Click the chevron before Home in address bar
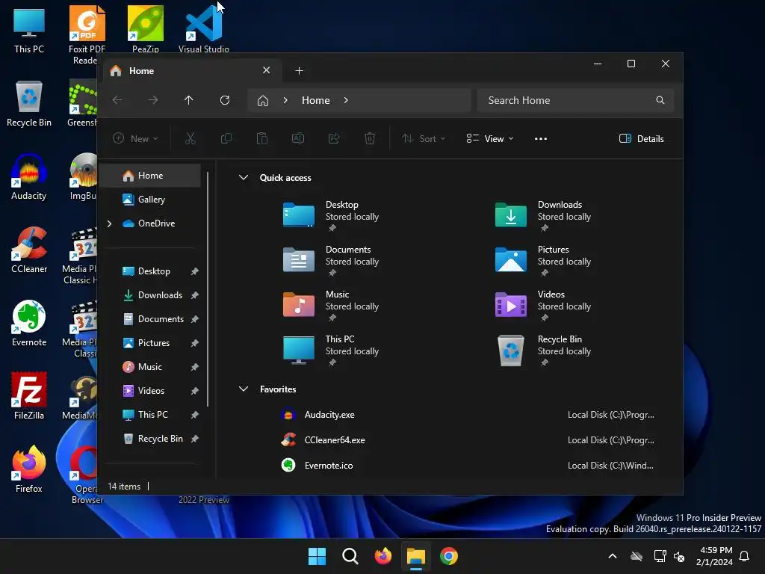Viewport: 765px width, 574px height. [285, 100]
